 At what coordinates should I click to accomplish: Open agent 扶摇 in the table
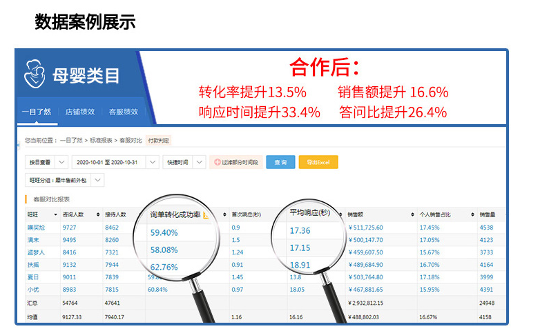pos(33,265)
